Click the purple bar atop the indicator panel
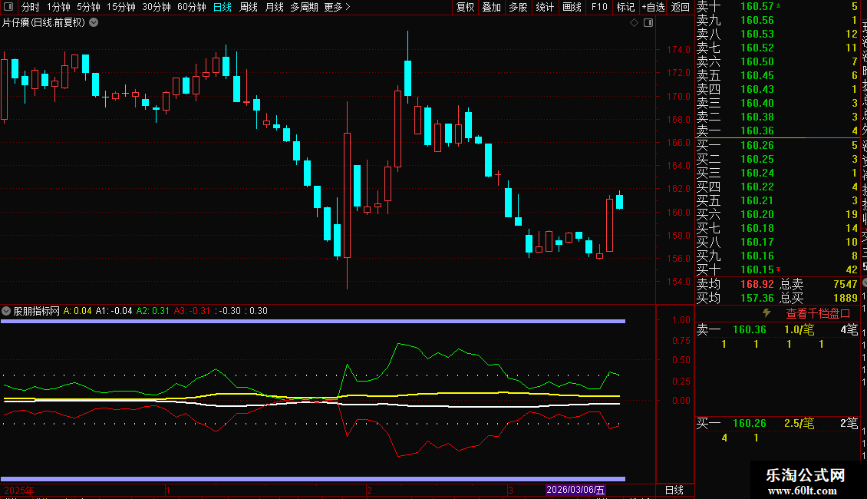 (x=313, y=321)
